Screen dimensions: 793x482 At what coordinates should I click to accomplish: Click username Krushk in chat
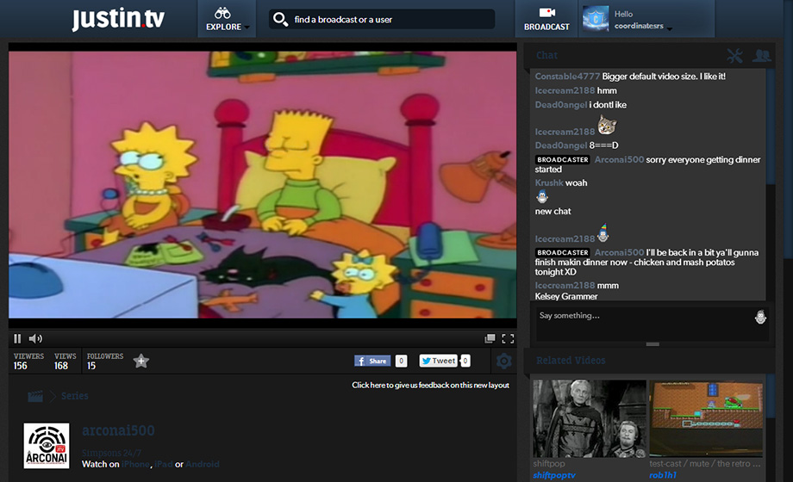[x=549, y=182]
